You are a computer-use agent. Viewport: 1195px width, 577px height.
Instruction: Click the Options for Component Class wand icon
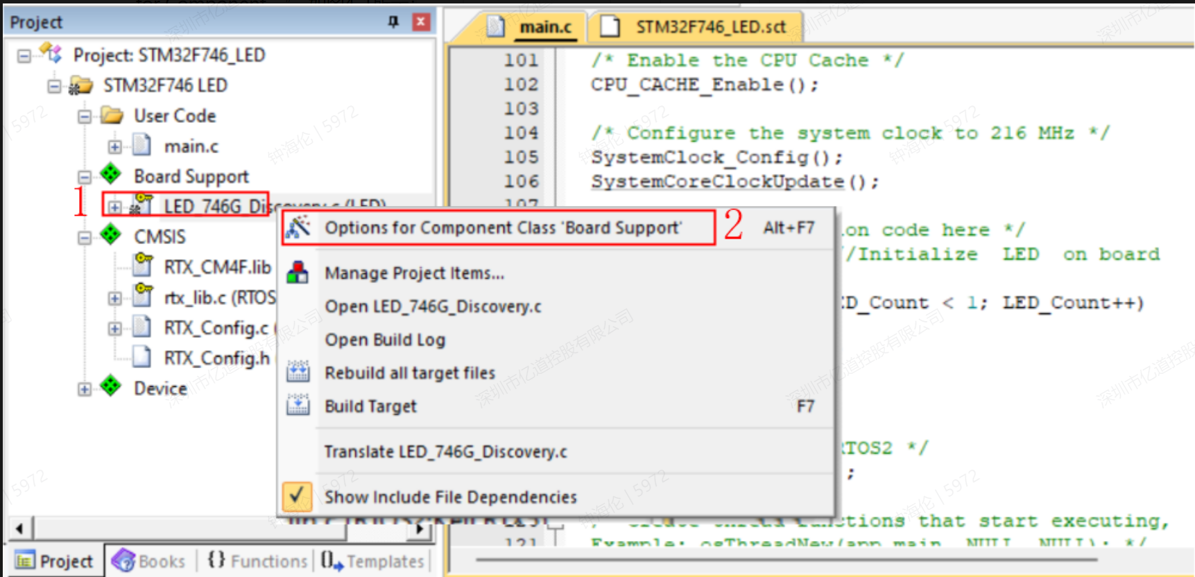299,227
